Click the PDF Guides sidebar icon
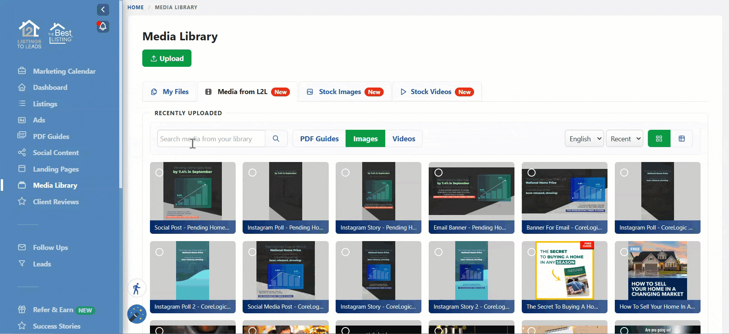 [22, 136]
